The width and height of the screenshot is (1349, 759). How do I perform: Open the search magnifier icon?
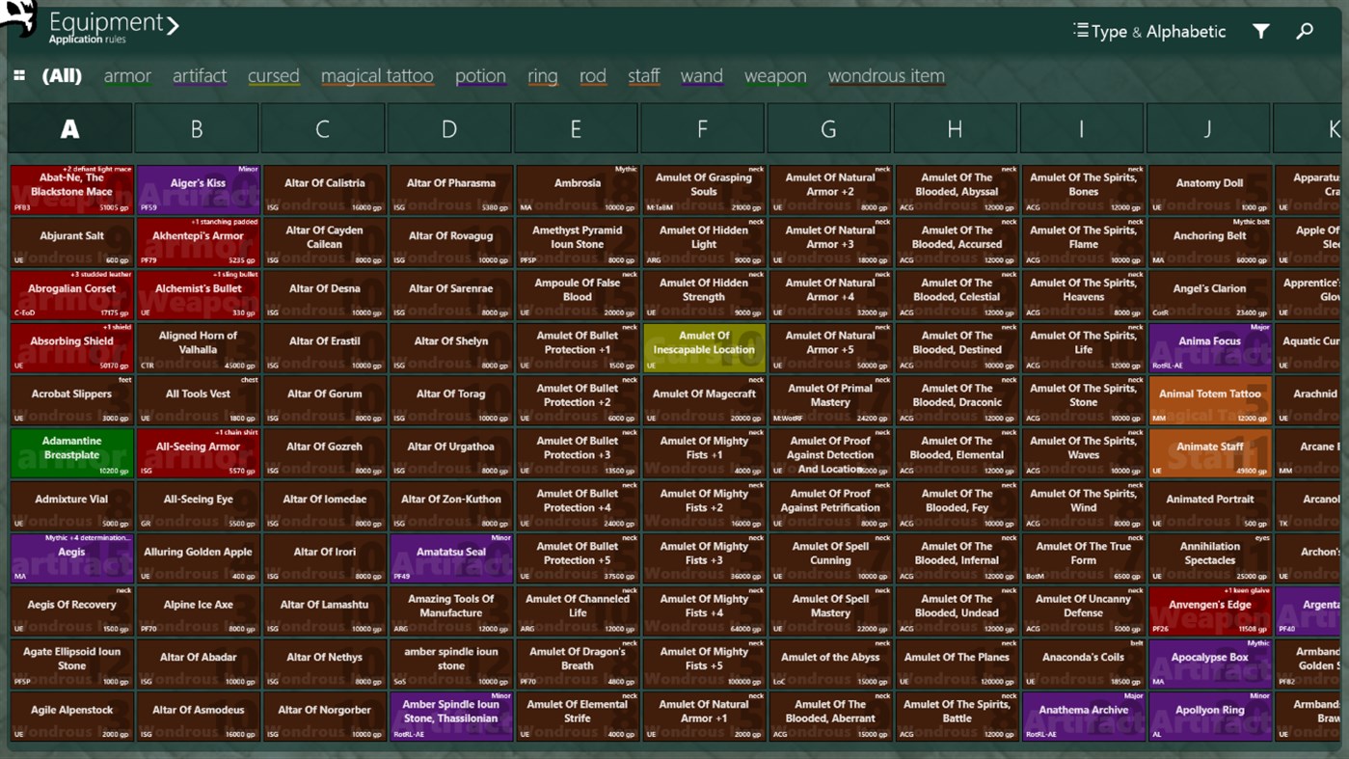pyautogui.click(x=1305, y=31)
